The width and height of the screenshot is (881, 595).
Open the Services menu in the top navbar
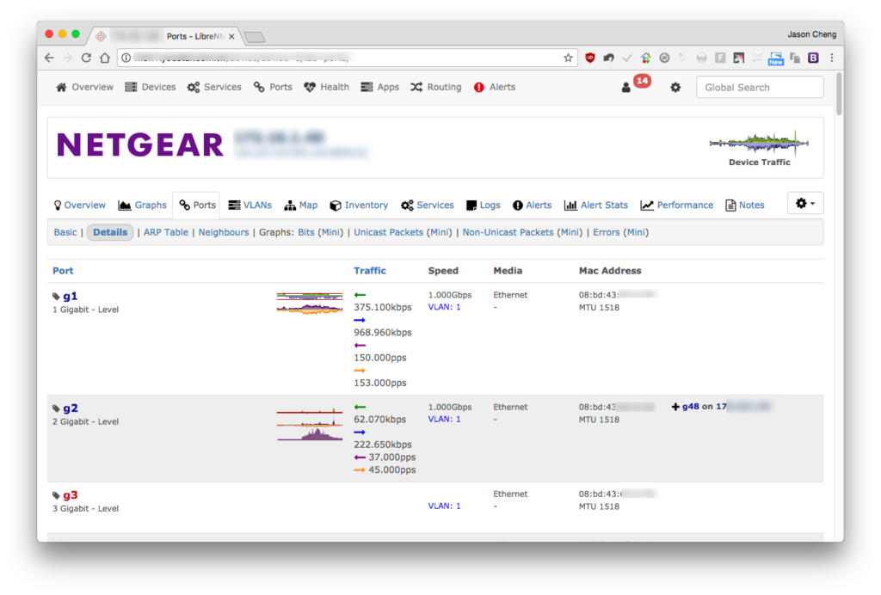214,87
